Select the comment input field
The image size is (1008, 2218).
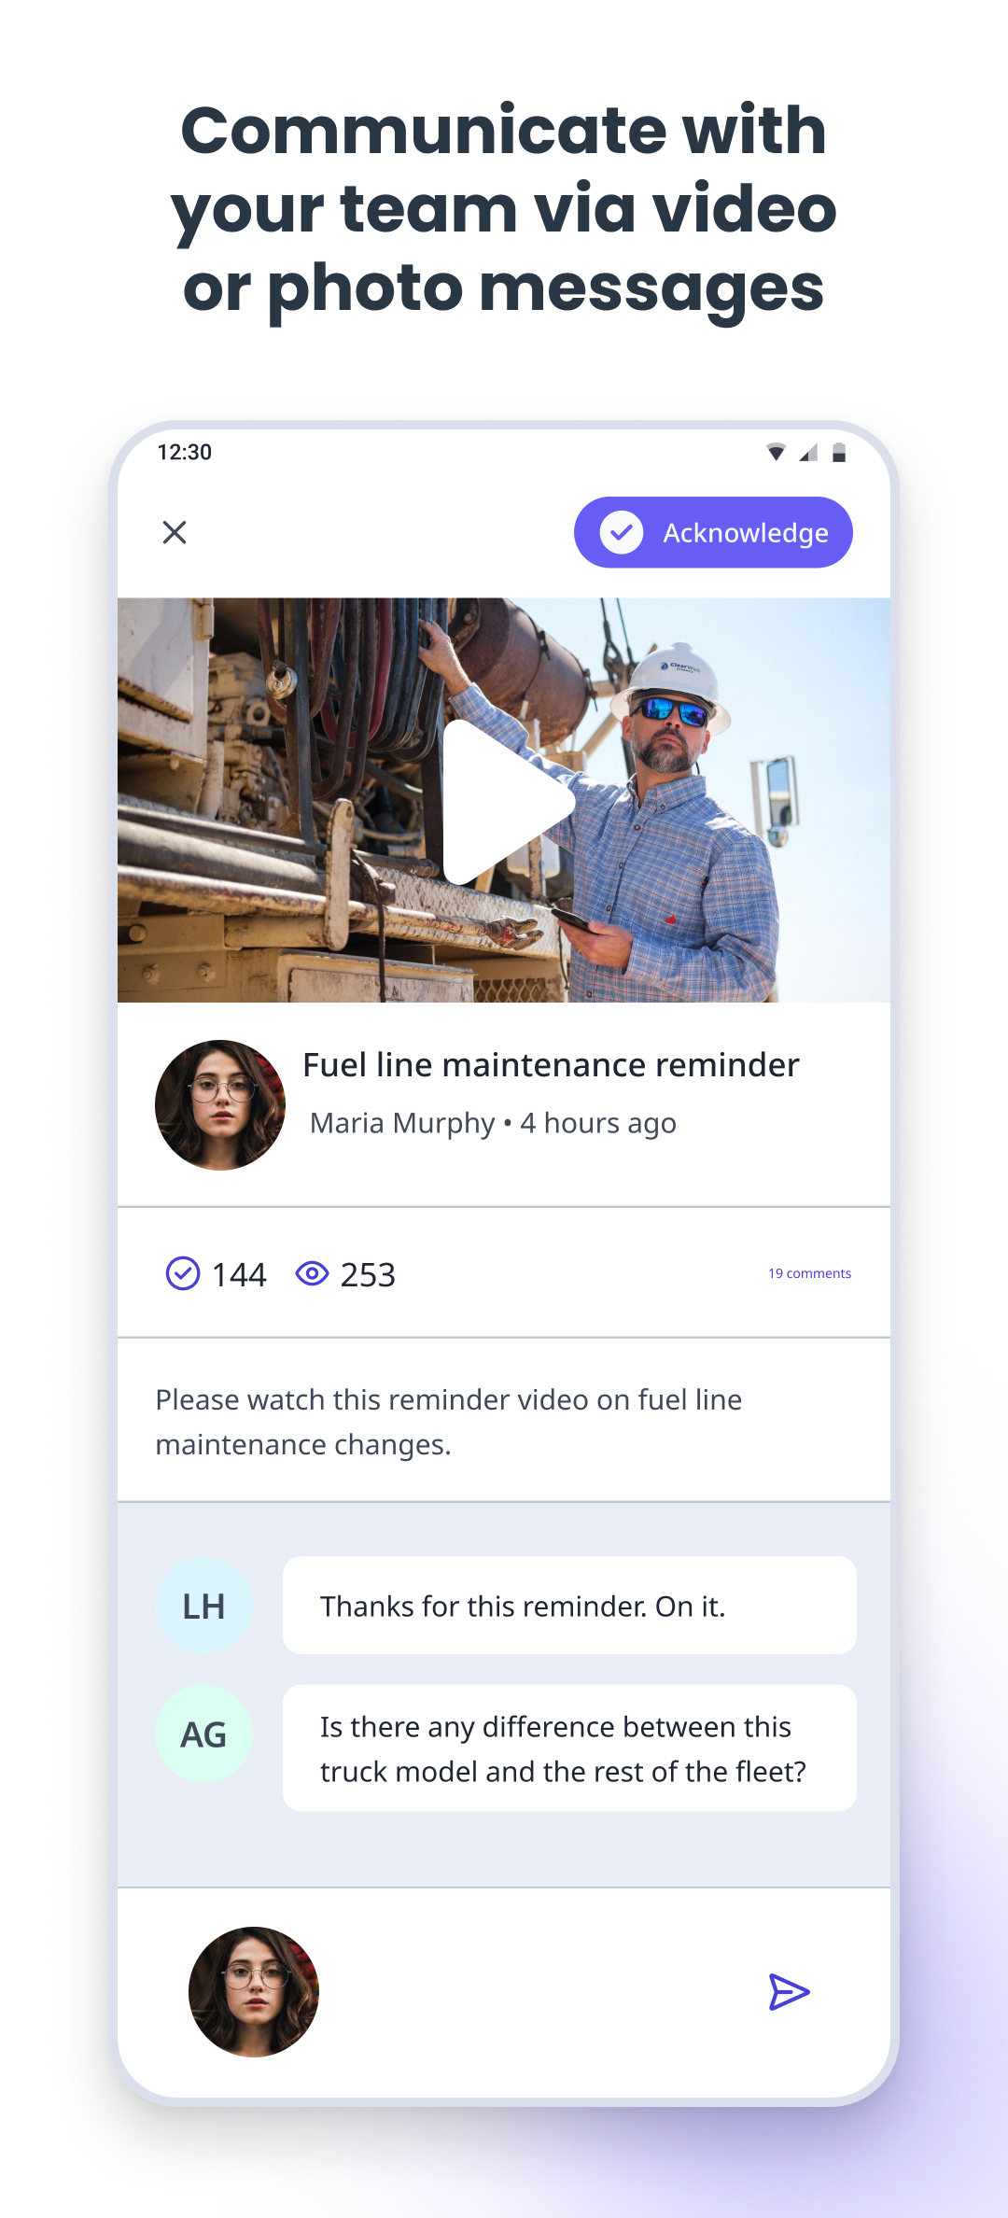[537, 1992]
